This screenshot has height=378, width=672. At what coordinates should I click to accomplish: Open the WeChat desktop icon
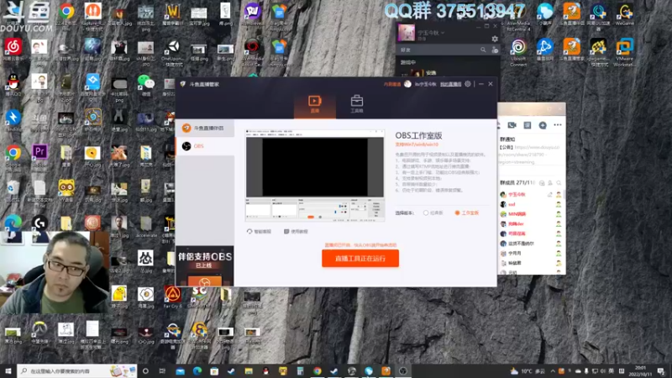(145, 85)
